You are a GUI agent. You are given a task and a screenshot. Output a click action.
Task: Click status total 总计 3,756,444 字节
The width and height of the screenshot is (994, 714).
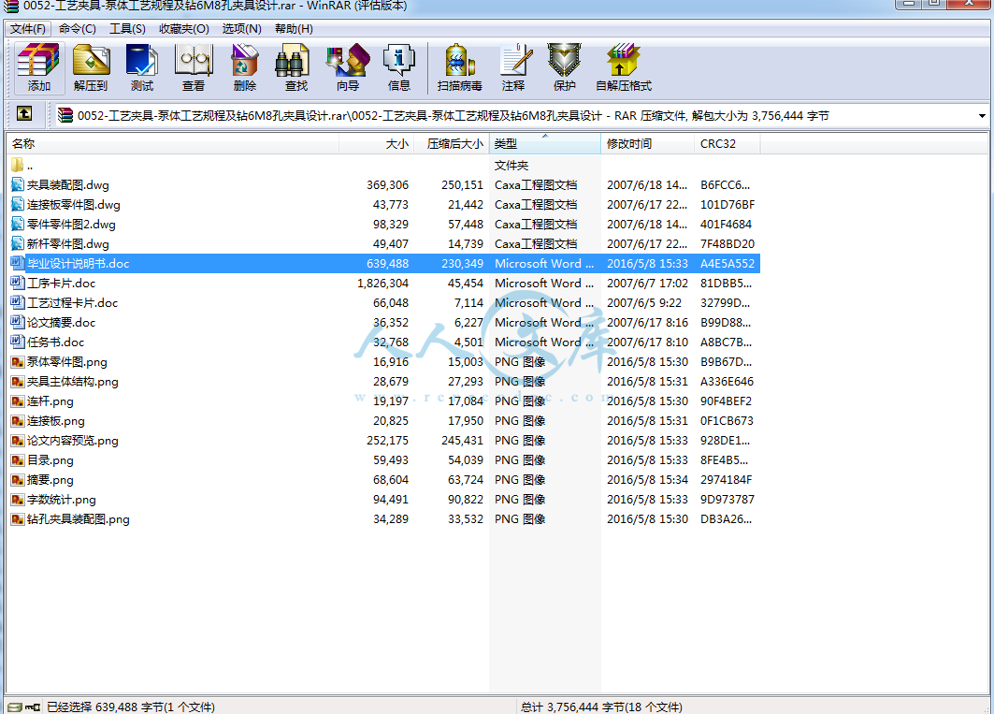coord(601,707)
